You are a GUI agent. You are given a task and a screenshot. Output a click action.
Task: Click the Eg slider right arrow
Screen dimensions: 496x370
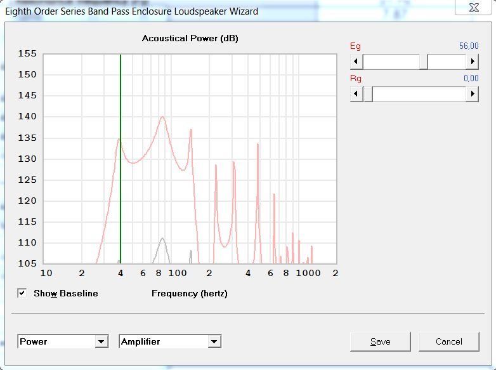473,62
